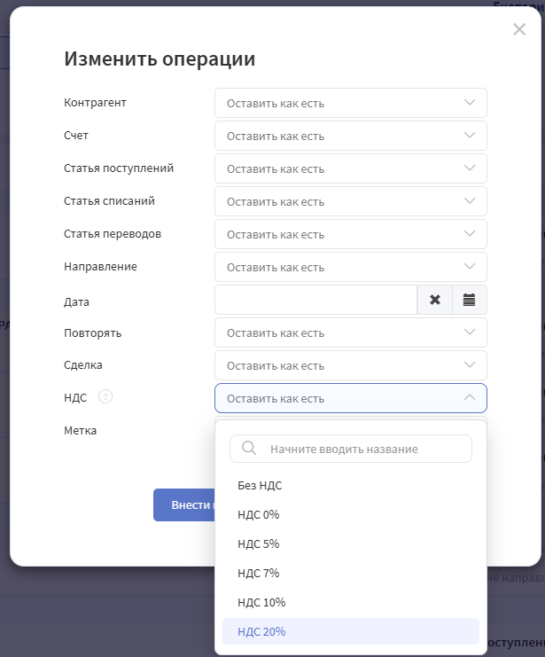Select the Без НДС option

pos(260,485)
